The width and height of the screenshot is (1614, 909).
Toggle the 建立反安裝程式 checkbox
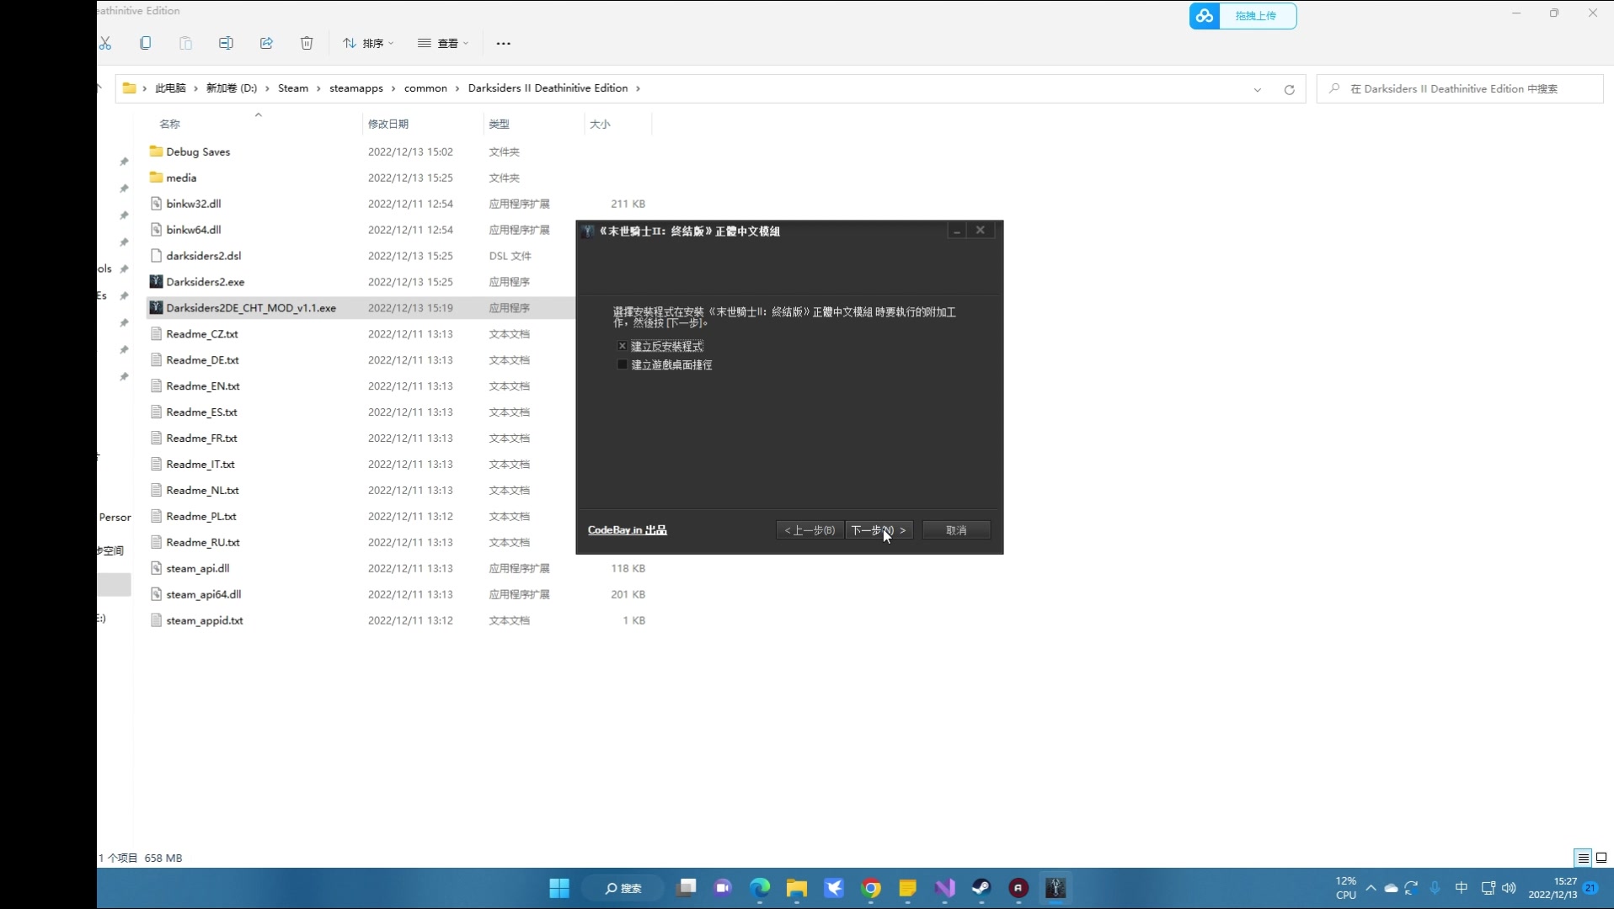[623, 346]
